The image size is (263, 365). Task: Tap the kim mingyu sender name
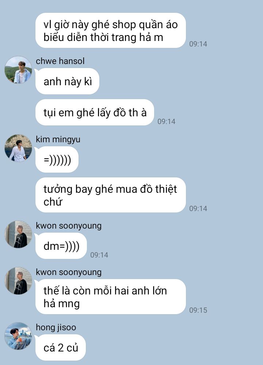pos(58,139)
